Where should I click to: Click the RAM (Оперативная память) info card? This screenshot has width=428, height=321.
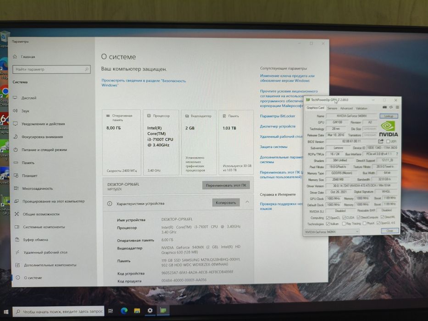point(122,142)
